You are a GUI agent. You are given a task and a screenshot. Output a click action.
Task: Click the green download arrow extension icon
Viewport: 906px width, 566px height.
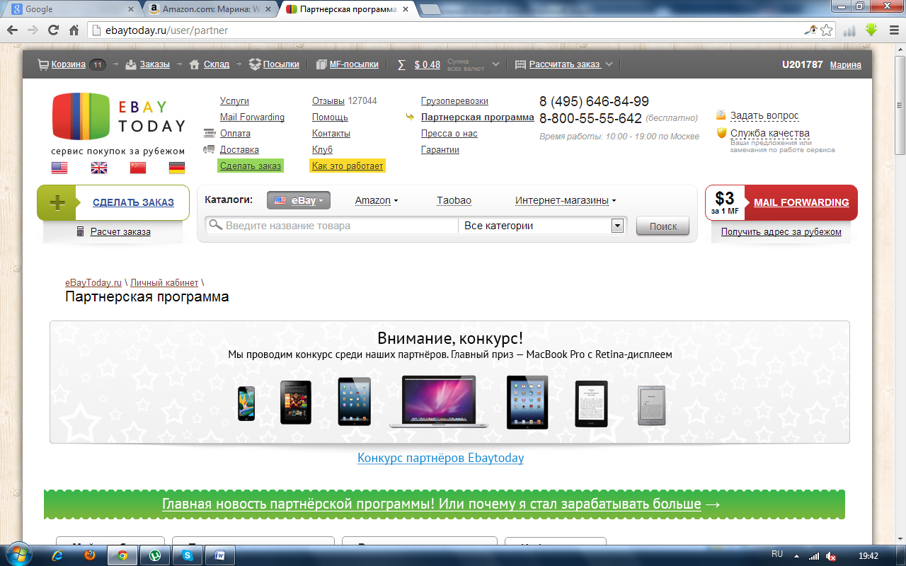pyautogui.click(x=871, y=30)
